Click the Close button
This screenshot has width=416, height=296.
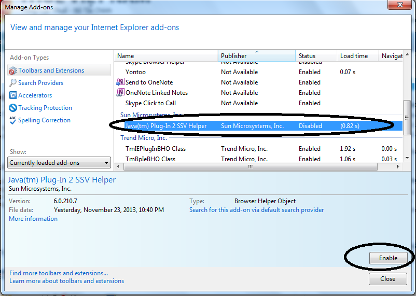coord(387,279)
